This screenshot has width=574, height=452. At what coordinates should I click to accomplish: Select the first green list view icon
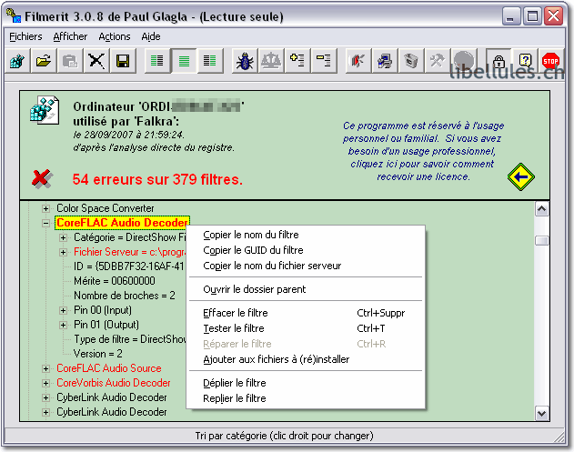click(157, 61)
